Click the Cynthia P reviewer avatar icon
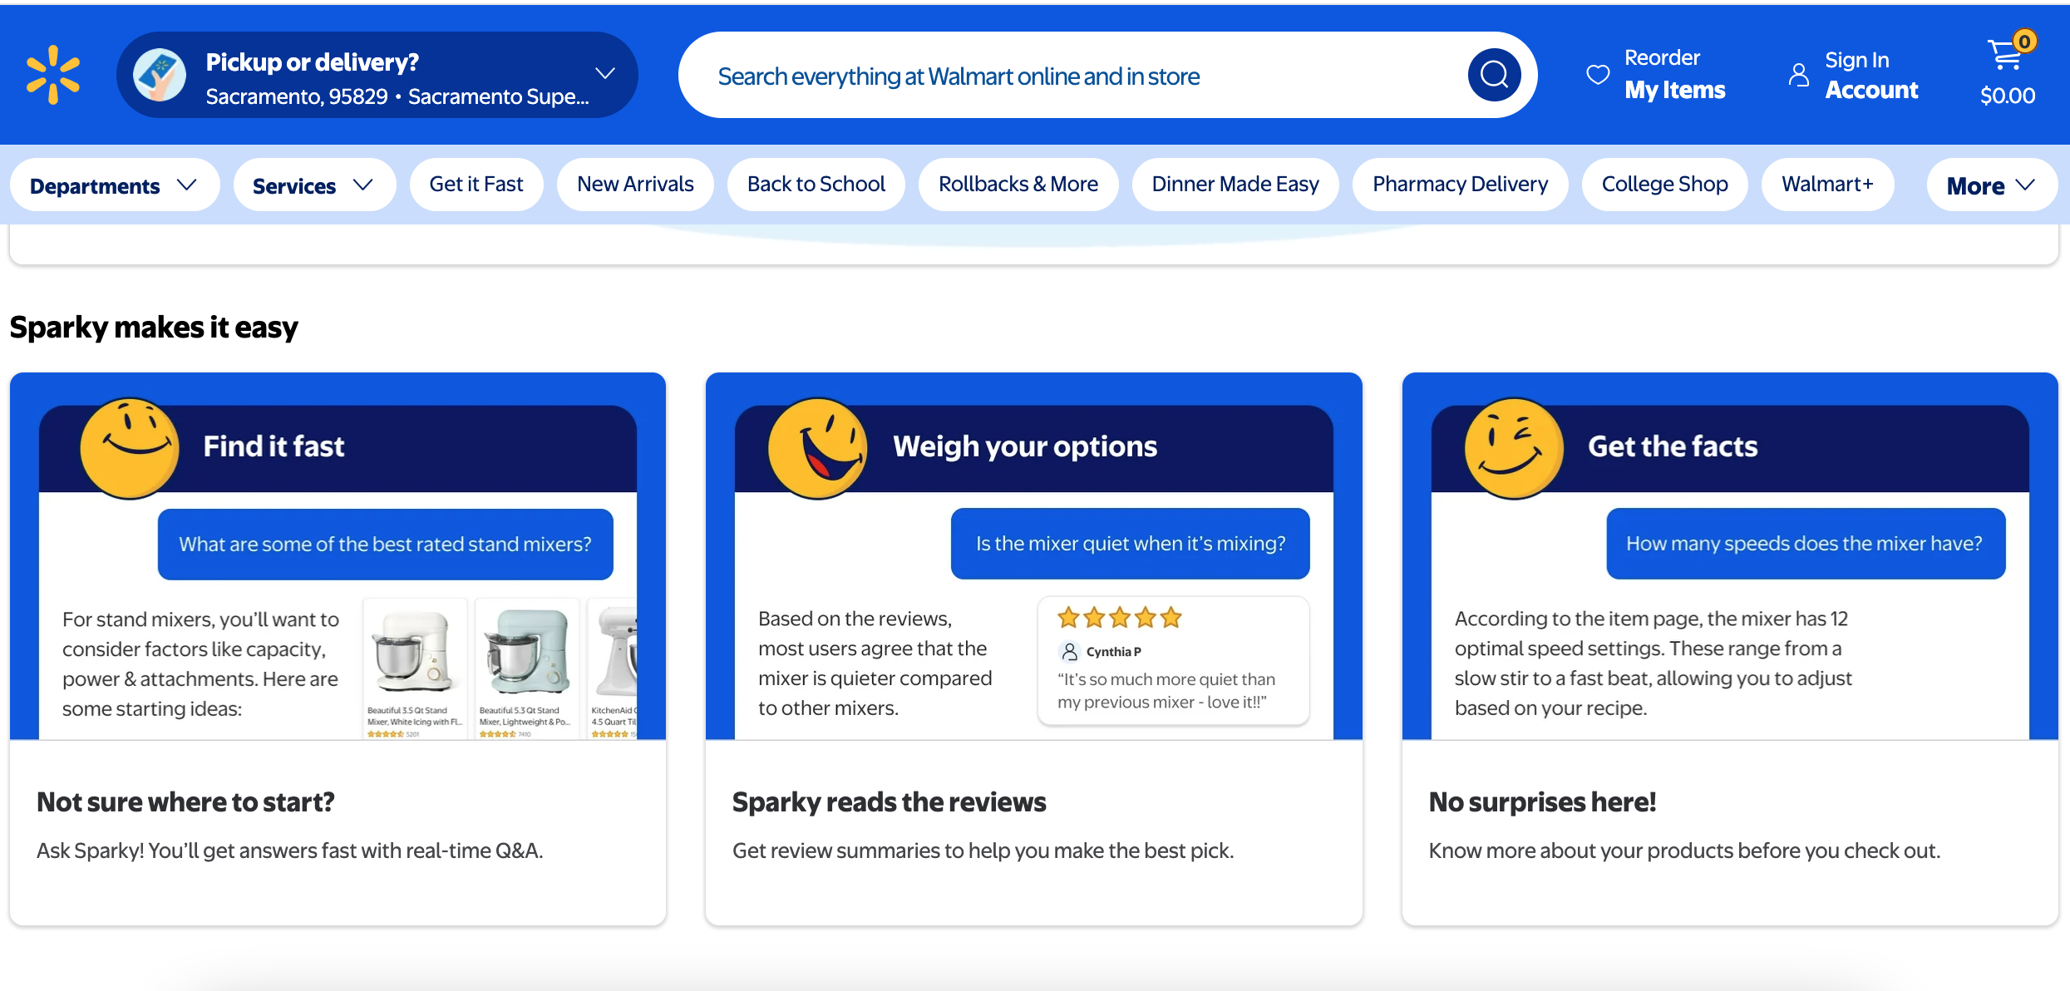This screenshot has height=991, width=2070. click(x=1070, y=652)
